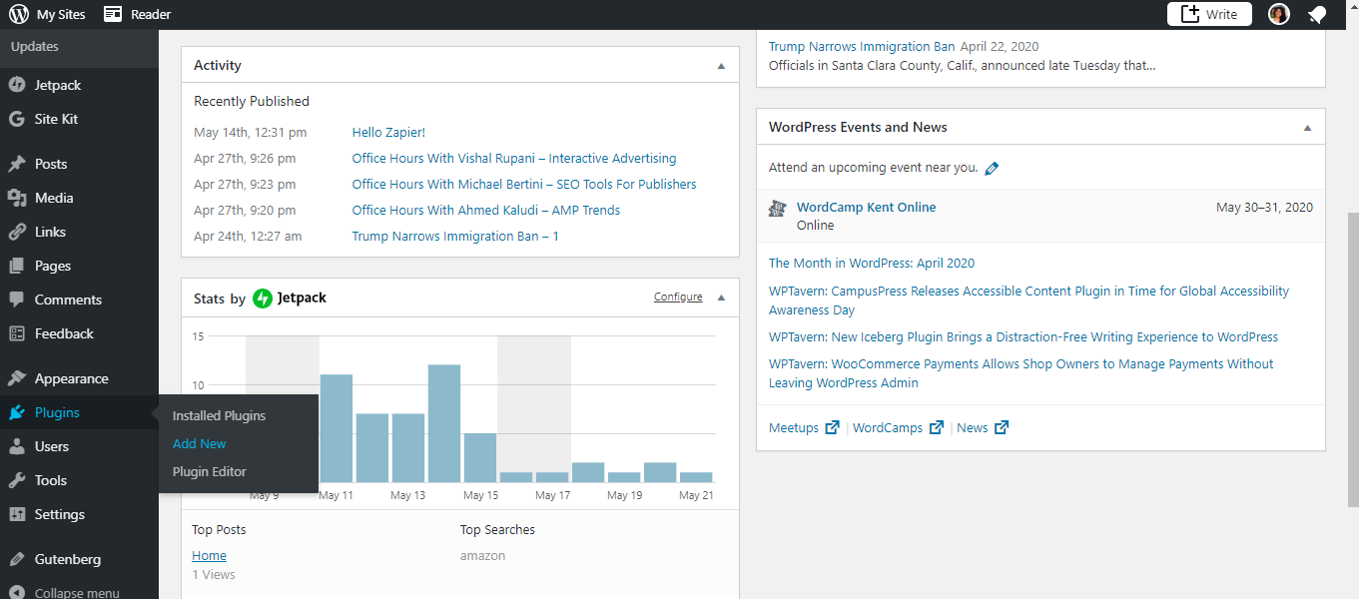Click the WordPress logo icon in admin bar
This screenshot has height=599, width=1359.
[19, 14]
